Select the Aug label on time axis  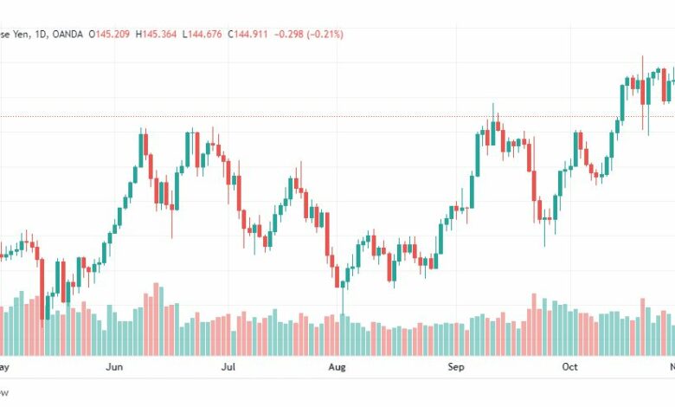(x=337, y=367)
